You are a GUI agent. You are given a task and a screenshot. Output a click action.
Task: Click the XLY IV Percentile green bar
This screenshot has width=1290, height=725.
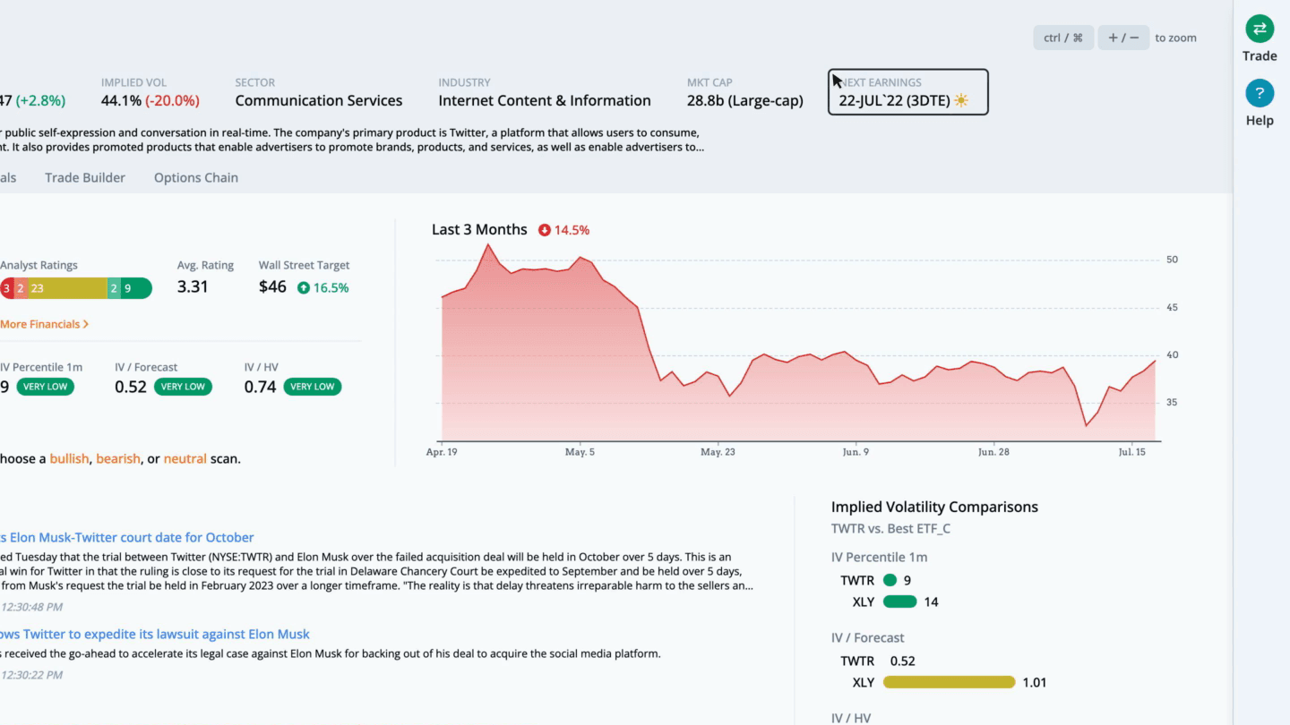[899, 601]
